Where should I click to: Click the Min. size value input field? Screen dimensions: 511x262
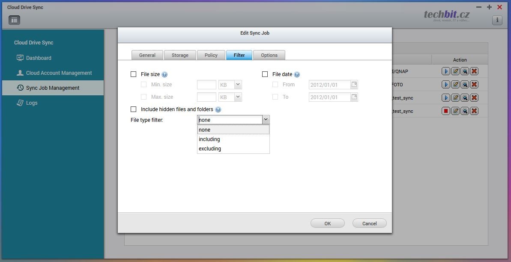(206, 85)
